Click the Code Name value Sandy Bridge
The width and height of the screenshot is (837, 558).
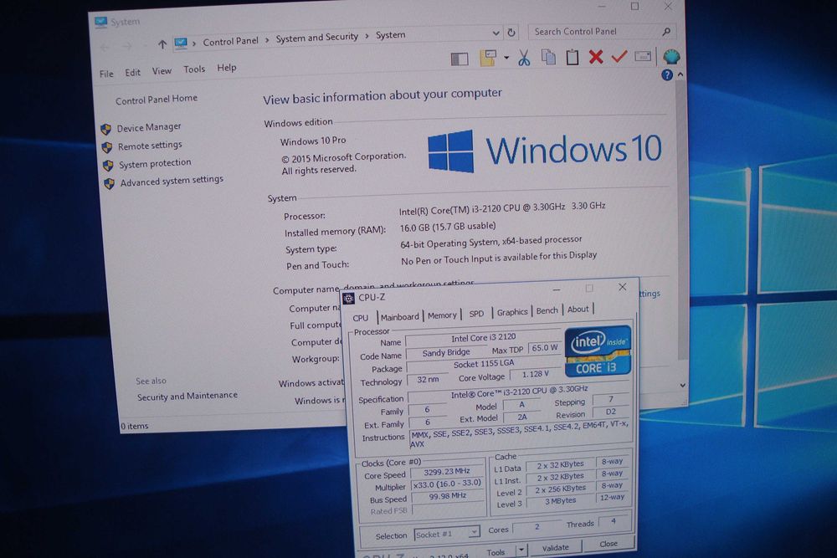pyautogui.click(x=446, y=352)
